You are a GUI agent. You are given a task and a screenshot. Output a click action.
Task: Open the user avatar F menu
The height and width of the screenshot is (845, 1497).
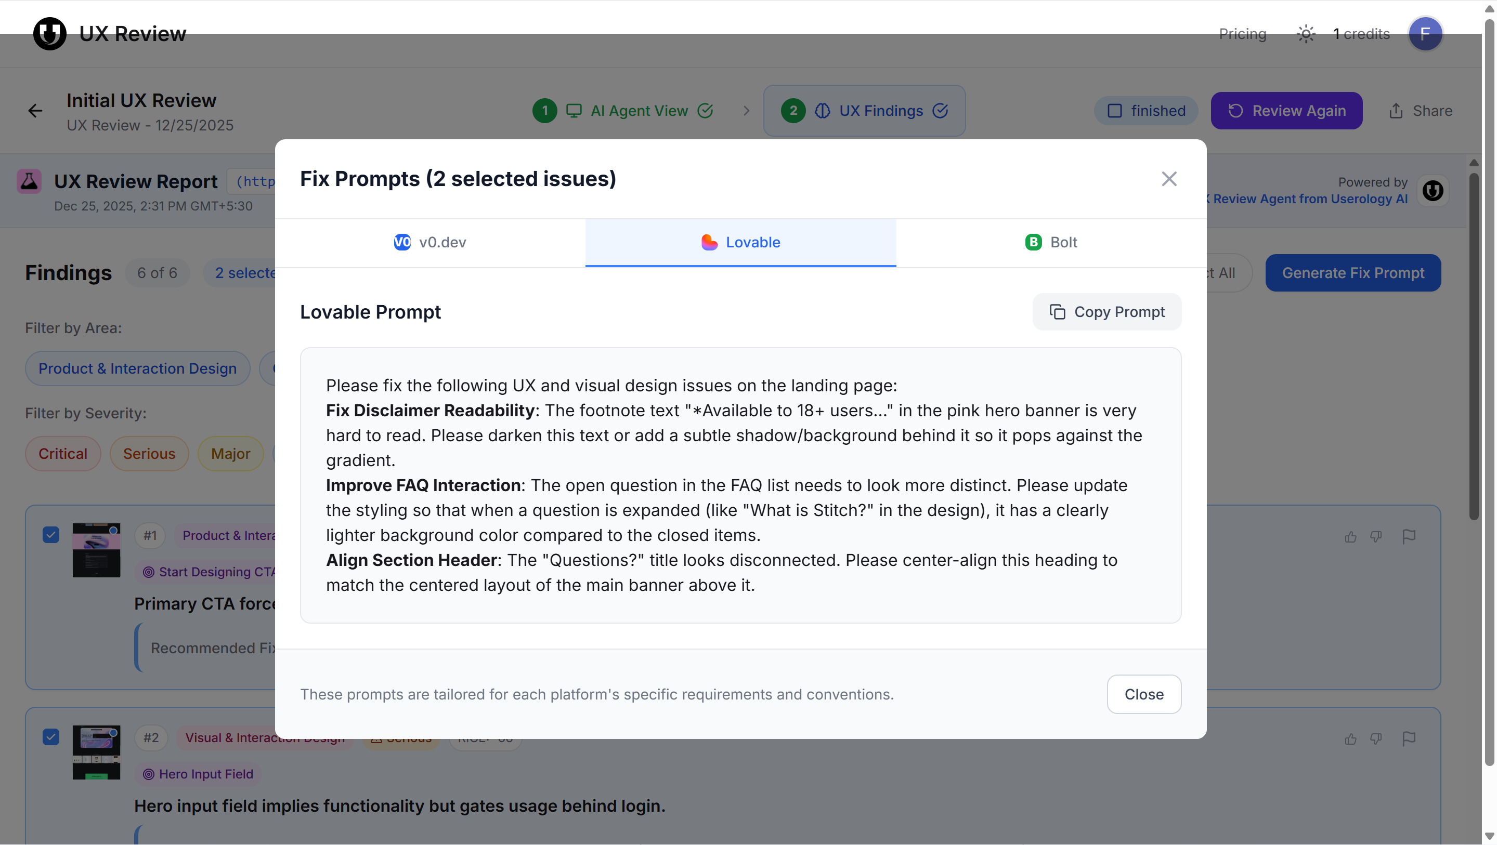[1424, 34]
